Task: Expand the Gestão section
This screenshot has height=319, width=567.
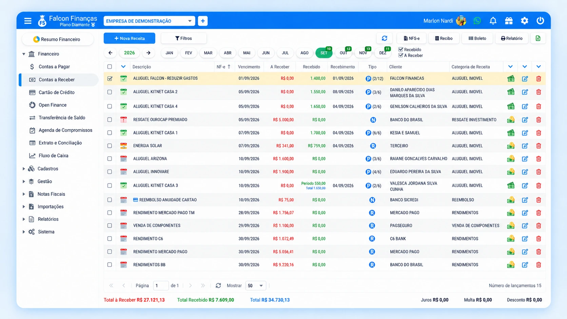Action: point(24,181)
